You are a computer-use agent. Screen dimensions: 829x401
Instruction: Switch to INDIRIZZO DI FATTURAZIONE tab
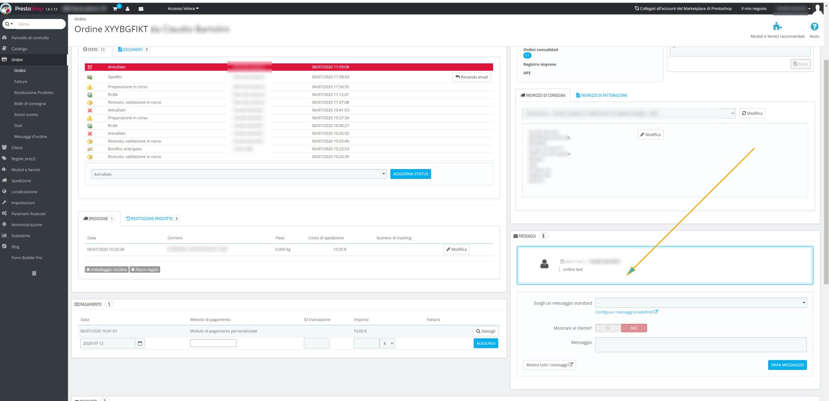(x=601, y=95)
